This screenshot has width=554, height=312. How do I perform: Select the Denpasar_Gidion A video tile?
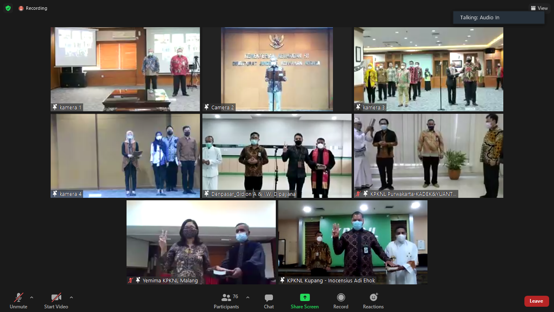pos(277,156)
